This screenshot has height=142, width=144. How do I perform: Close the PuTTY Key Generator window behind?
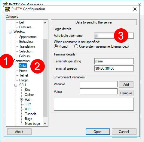(139, 4)
